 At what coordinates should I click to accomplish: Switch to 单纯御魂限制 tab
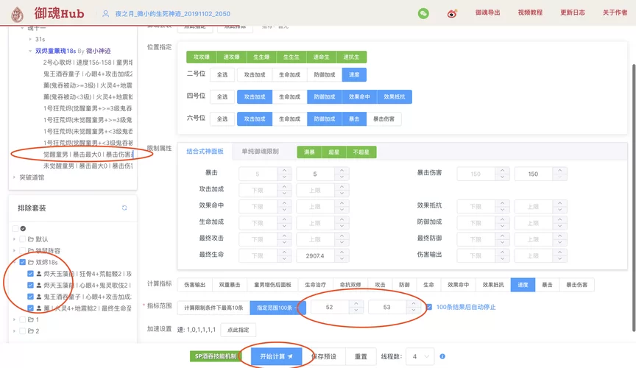point(260,152)
